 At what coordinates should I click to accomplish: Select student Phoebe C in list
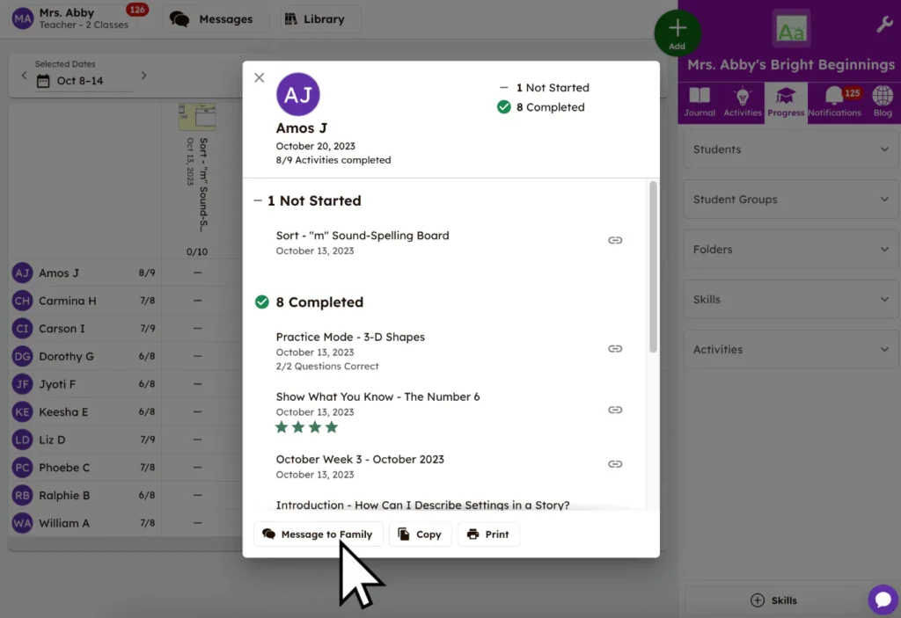pos(64,468)
